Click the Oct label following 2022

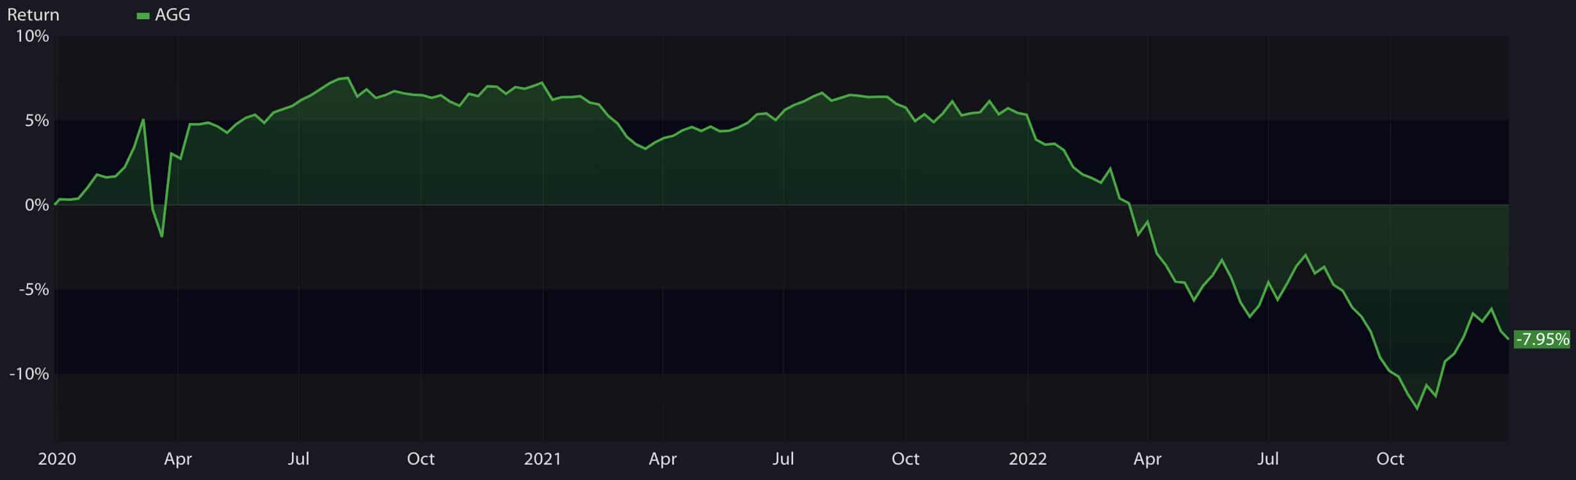pyautogui.click(x=1390, y=459)
